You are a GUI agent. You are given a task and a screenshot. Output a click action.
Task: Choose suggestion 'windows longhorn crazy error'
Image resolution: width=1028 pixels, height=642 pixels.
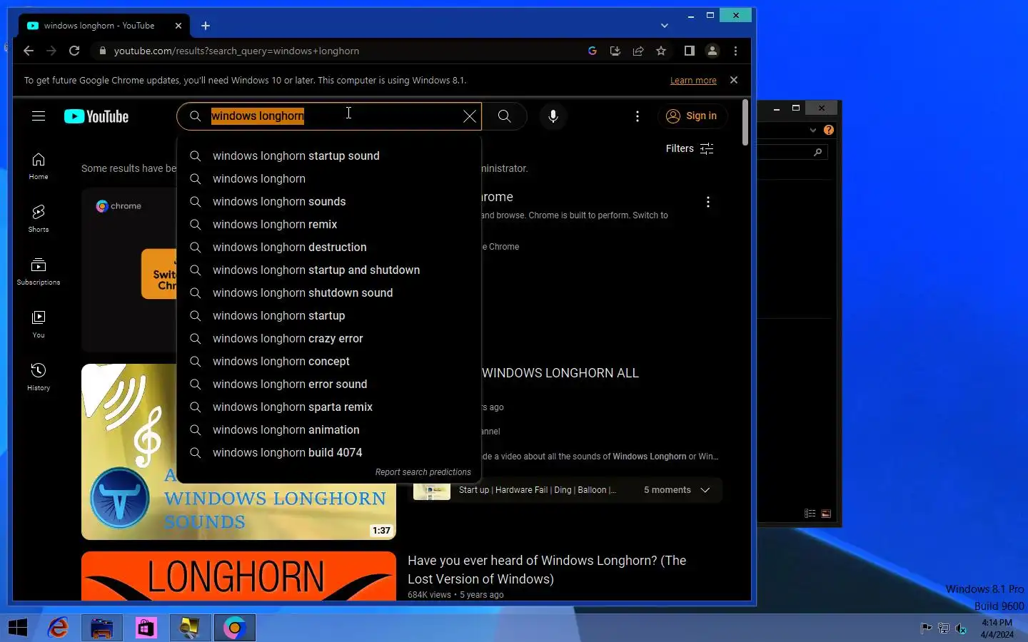pyautogui.click(x=329, y=338)
